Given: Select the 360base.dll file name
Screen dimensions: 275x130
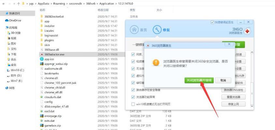Looking at the screenshot, I should [52, 50].
